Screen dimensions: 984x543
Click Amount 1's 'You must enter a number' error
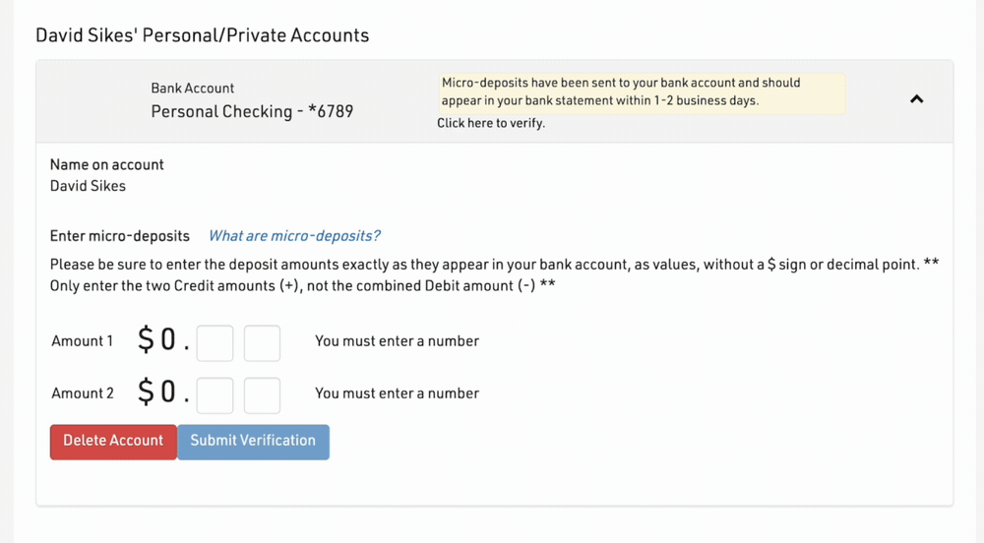[x=397, y=341]
